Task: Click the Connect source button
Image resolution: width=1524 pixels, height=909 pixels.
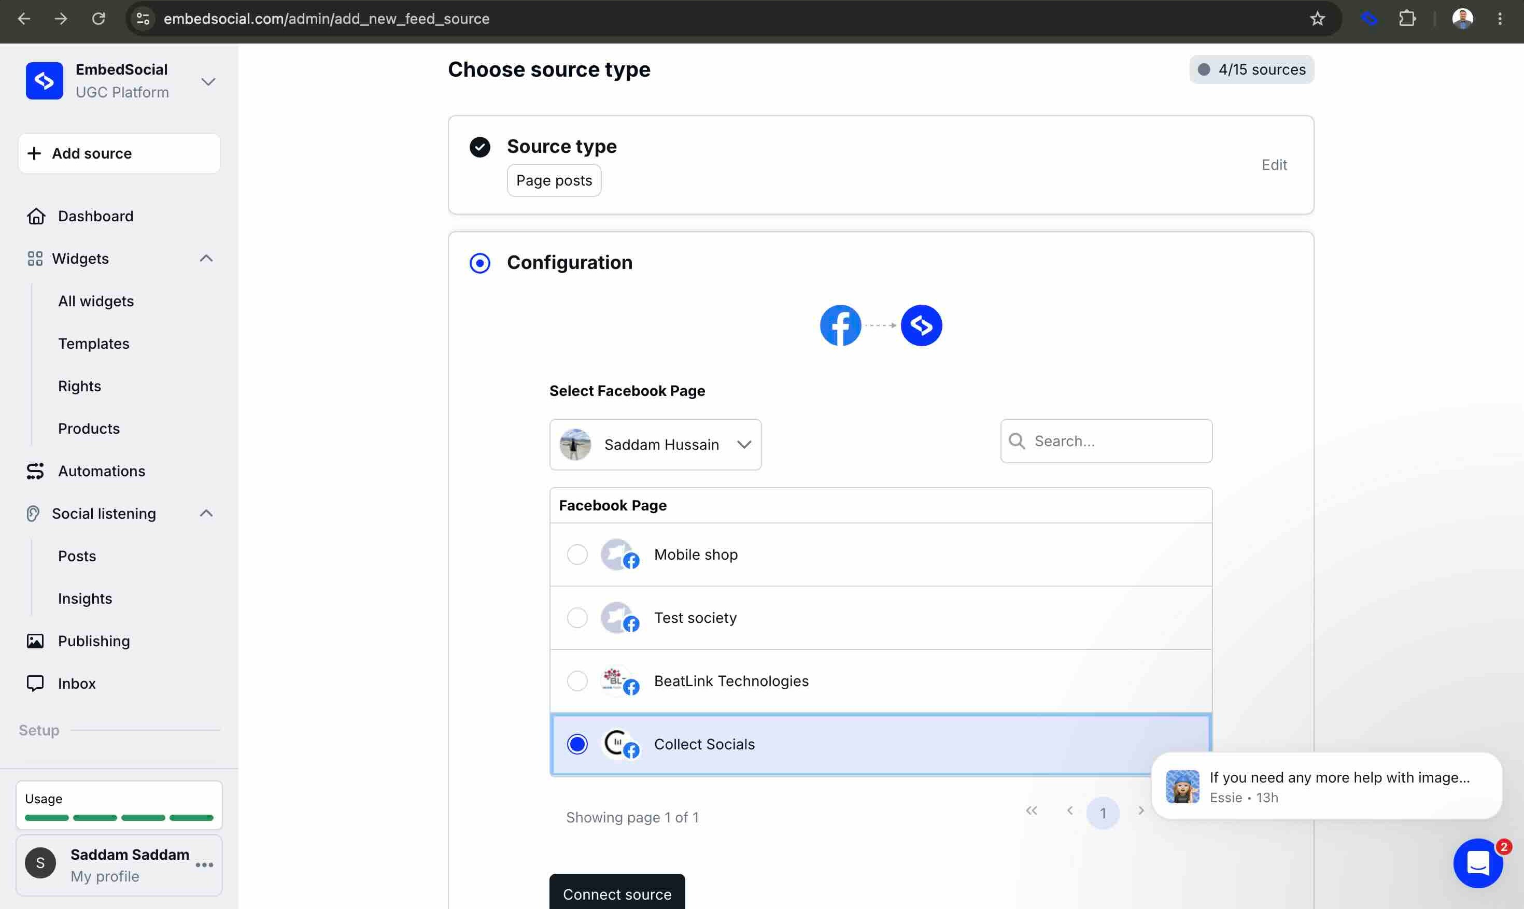Action: [617, 893]
